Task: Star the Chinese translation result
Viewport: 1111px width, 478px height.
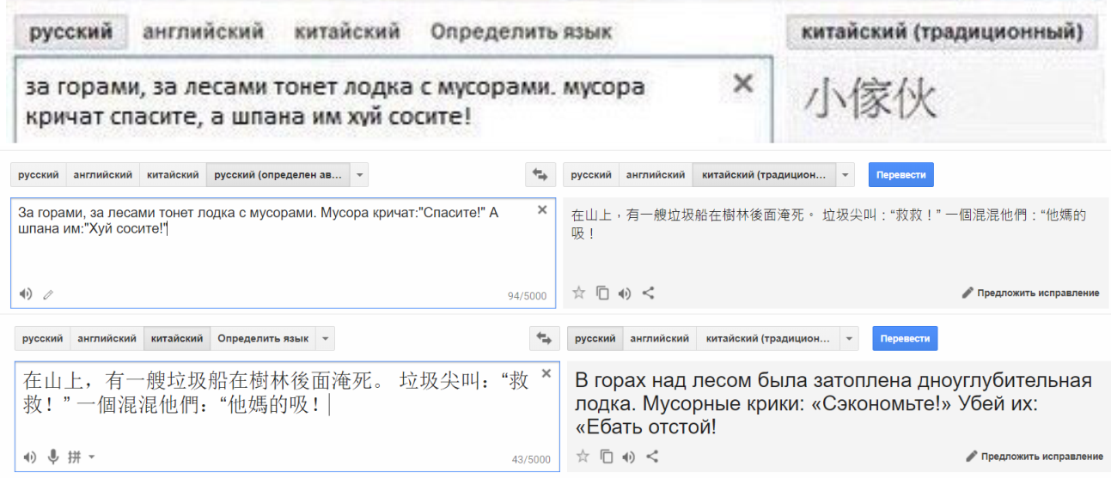Action: [x=578, y=293]
